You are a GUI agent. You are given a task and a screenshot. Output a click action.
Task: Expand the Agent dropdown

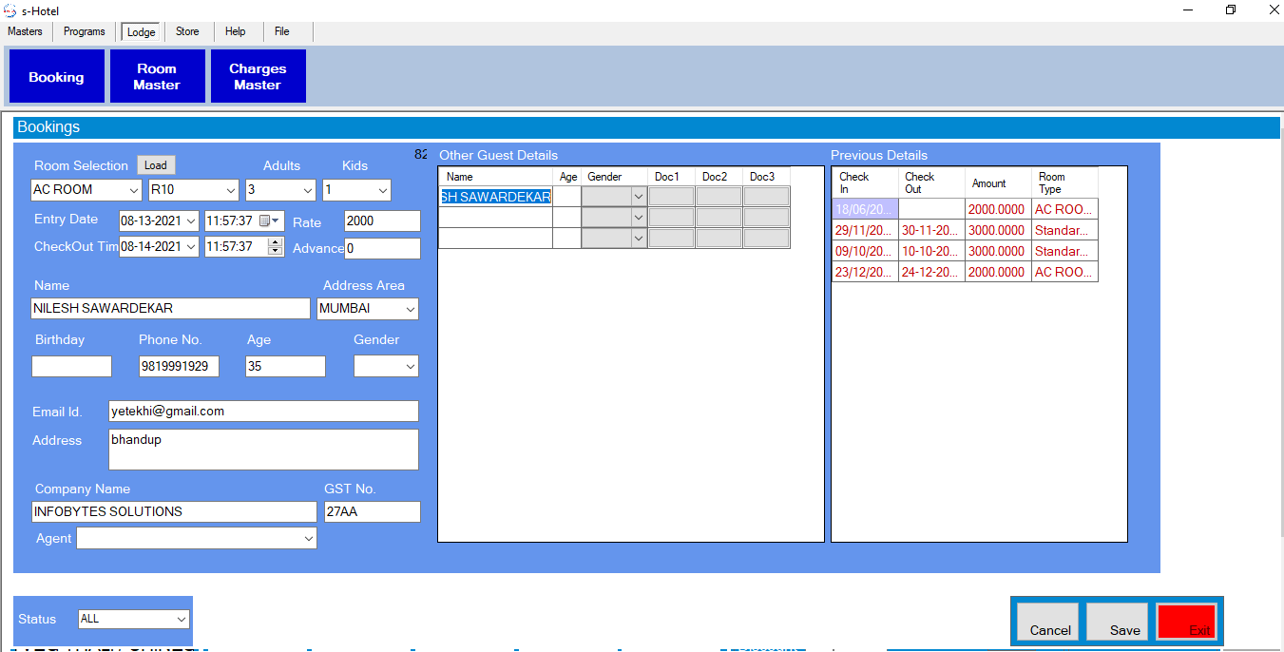coord(308,539)
